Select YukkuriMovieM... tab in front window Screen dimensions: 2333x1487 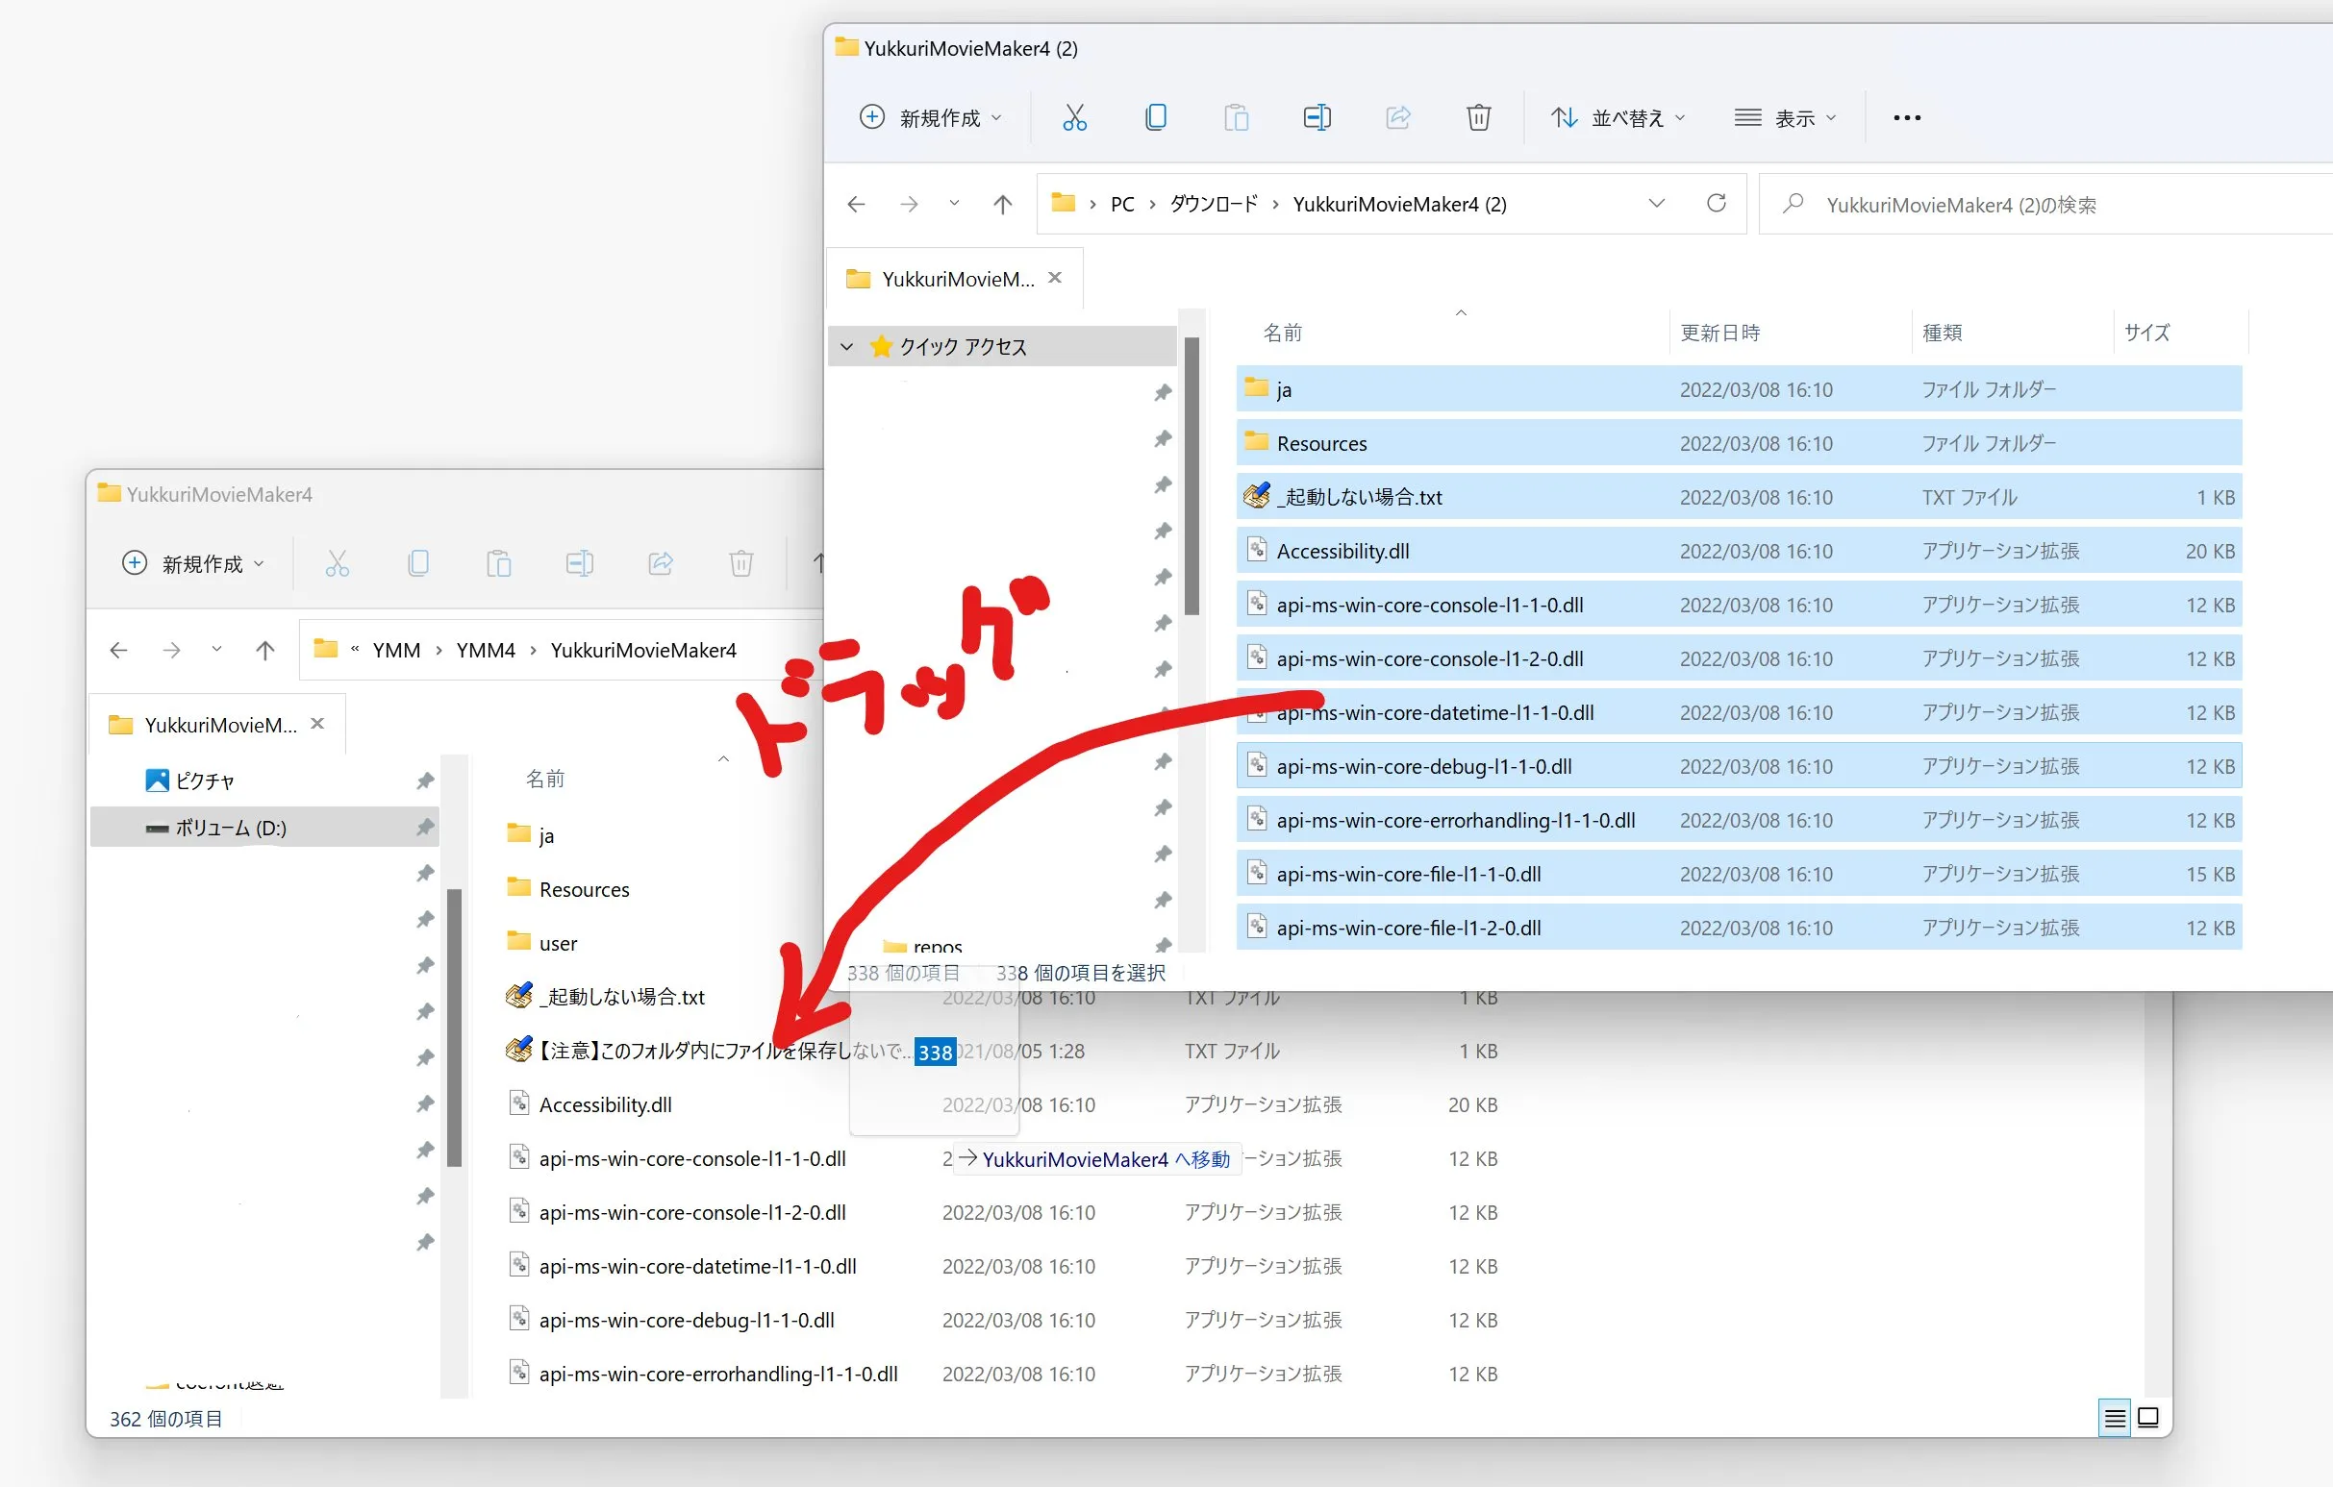tap(955, 279)
